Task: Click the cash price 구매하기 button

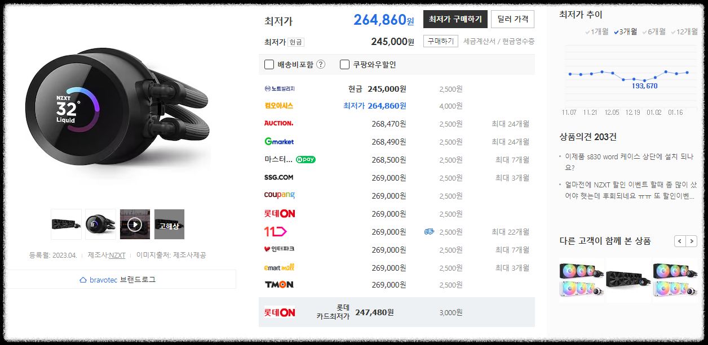Action: point(441,41)
